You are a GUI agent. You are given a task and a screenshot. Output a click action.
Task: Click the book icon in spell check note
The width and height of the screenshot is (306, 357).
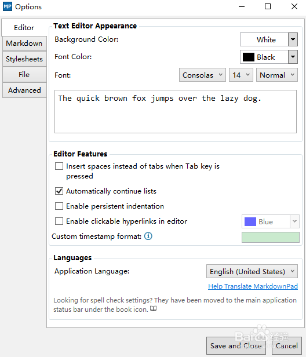[x=153, y=309]
